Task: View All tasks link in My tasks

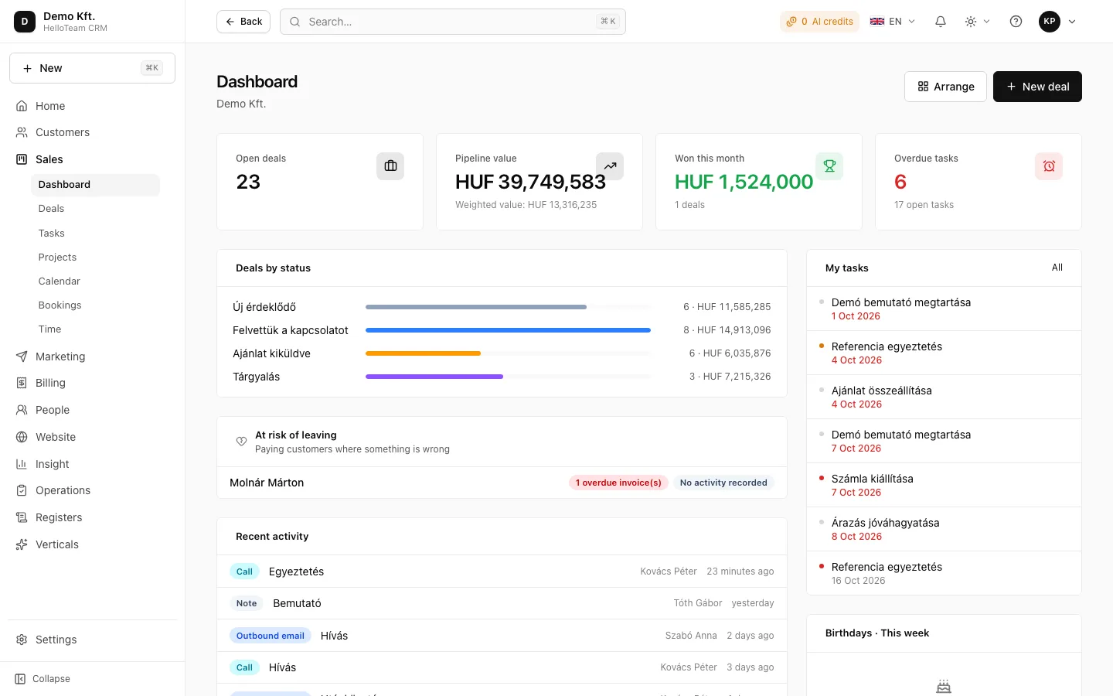Action: (x=1057, y=268)
